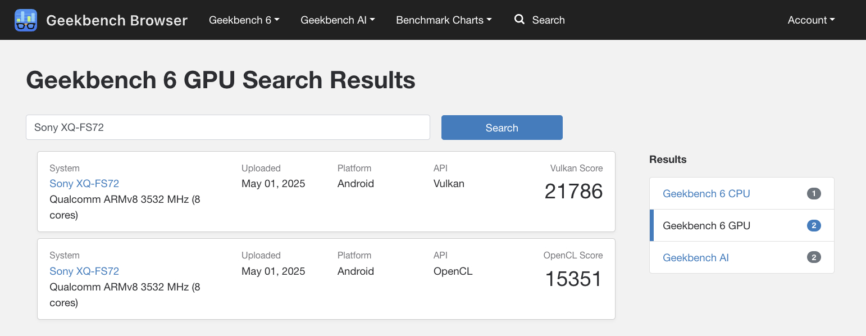Select the Geekbench 6 GPU results item
866x336 pixels.
[x=742, y=226]
